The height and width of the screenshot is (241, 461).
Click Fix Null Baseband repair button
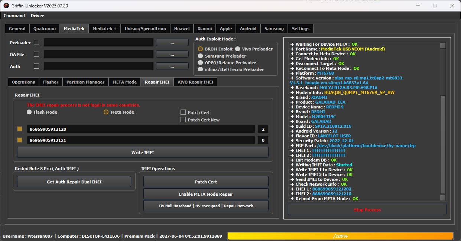point(206,206)
